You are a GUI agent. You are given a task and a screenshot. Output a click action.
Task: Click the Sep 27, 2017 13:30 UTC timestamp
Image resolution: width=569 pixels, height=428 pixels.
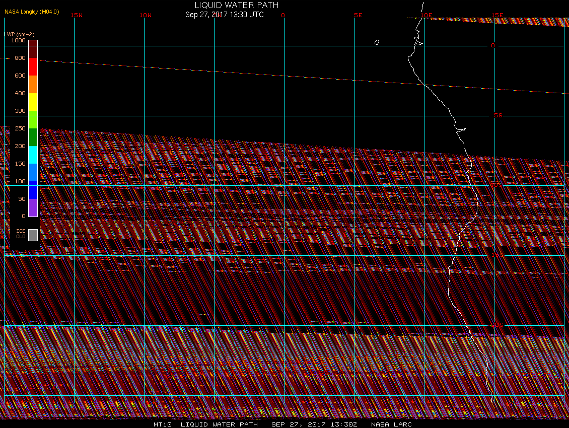[x=225, y=15]
